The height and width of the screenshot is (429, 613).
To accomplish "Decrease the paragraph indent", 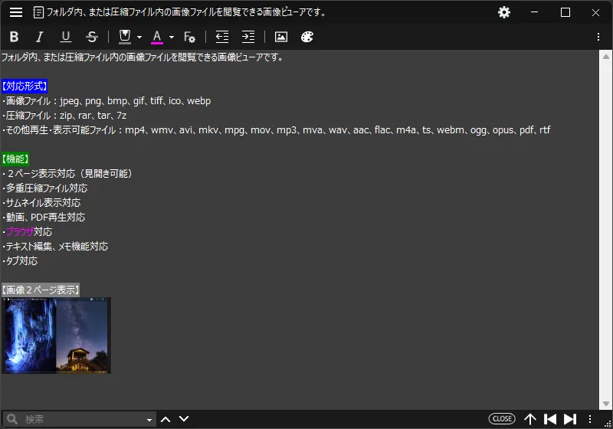I will pos(222,37).
